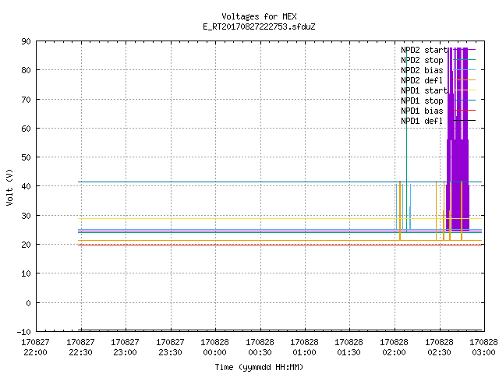The height and width of the screenshot is (374, 499).
Task: Click the 'NPD2 bias' legend label
Action: pyautogui.click(x=422, y=70)
